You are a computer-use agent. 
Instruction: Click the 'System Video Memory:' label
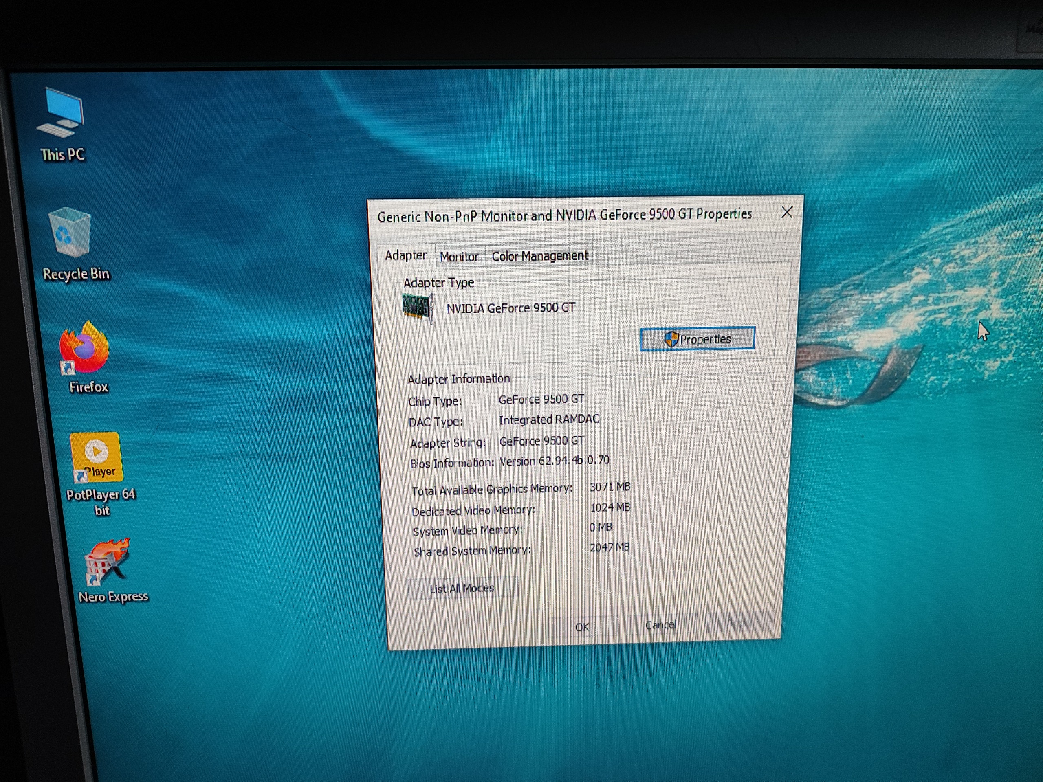click(x=468, y=531)
